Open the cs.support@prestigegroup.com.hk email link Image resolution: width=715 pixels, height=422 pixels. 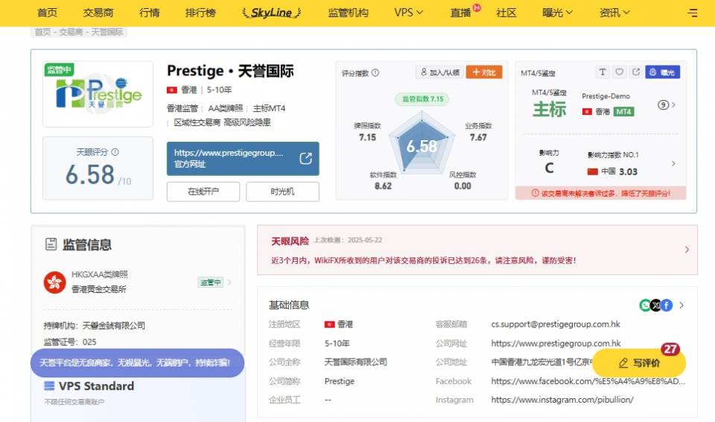(x=556, y=324)
